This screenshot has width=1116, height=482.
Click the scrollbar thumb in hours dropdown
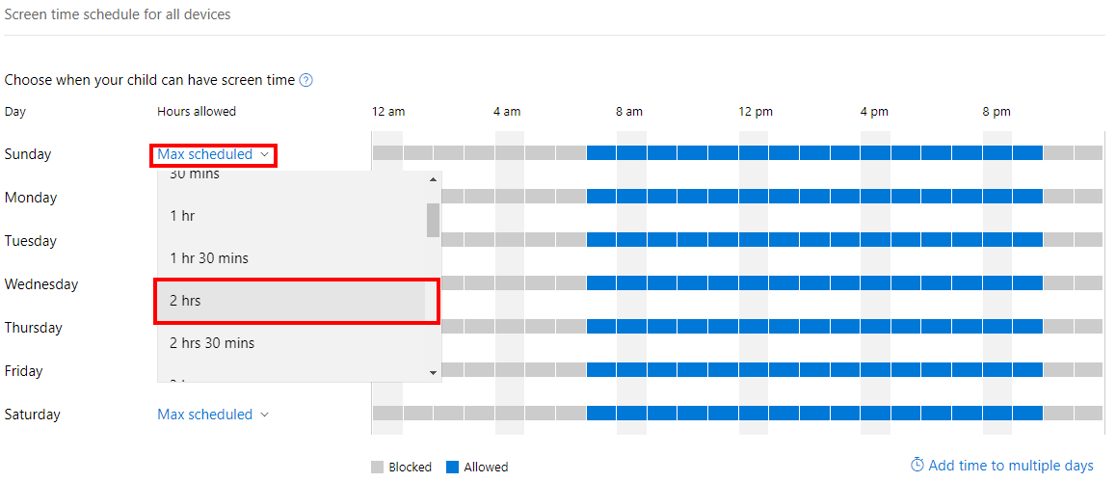coord(433,220)
